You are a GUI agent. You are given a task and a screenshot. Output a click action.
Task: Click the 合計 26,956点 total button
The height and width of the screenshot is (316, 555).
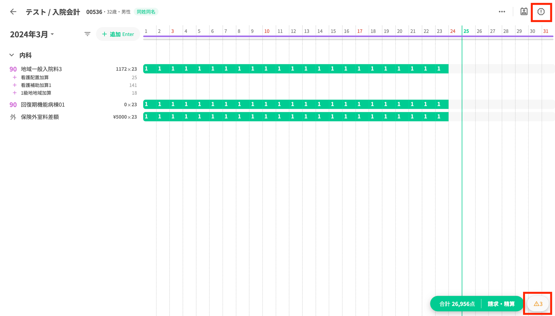click(457, 304)
